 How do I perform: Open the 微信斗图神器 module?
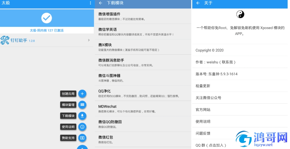coord(143,78)
